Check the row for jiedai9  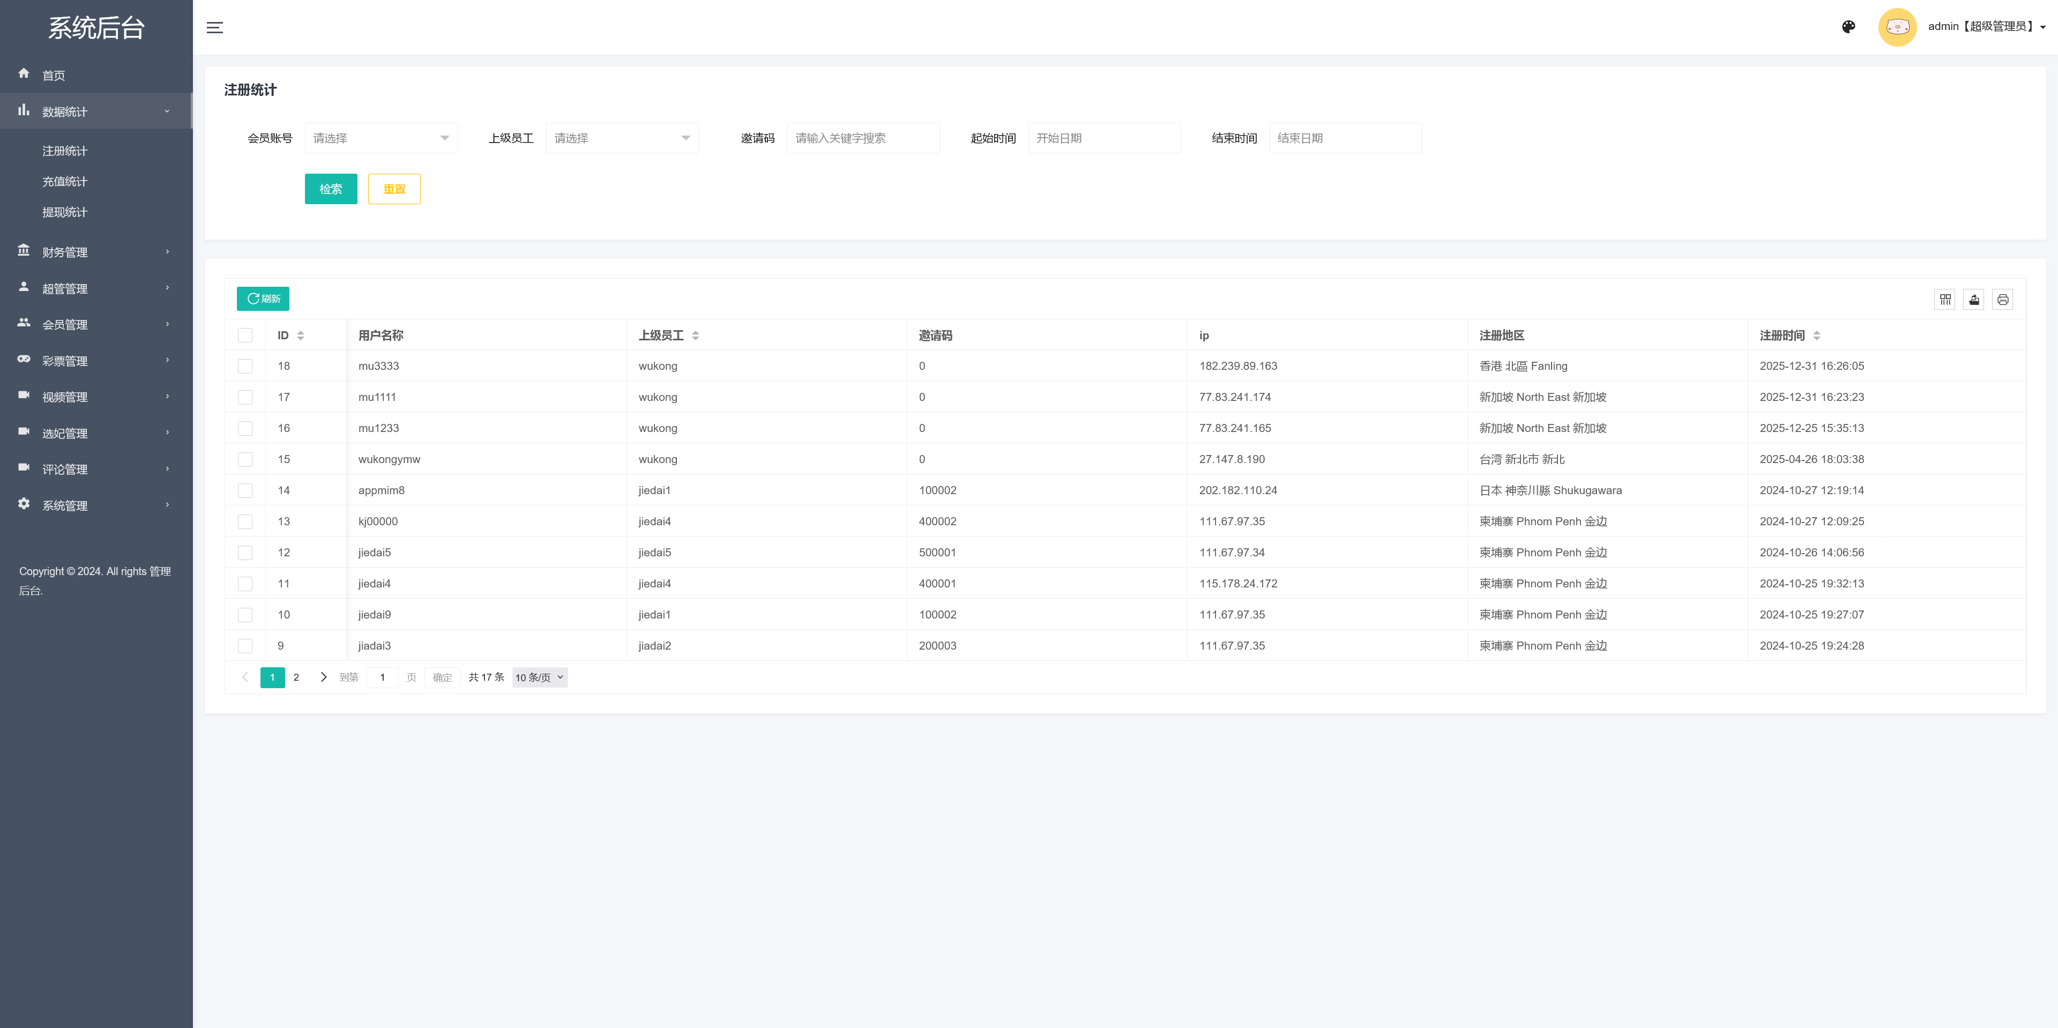245,616
